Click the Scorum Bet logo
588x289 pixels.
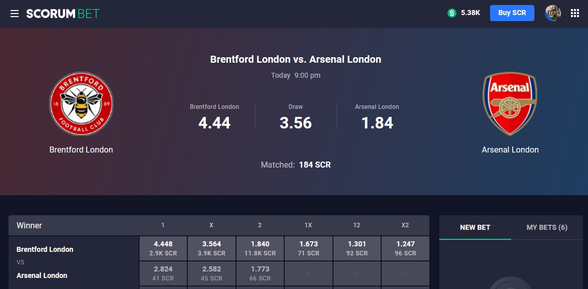click(63, 14)
